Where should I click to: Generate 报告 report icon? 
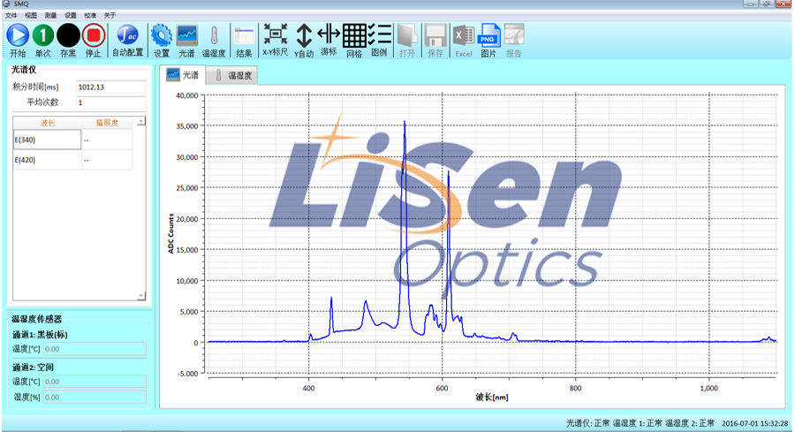(x=513, y=35)
